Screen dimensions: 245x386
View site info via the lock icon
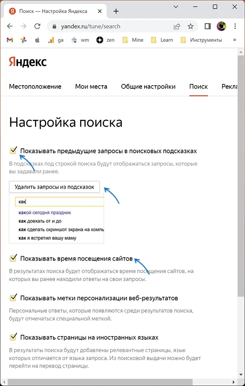coord(54,26)
